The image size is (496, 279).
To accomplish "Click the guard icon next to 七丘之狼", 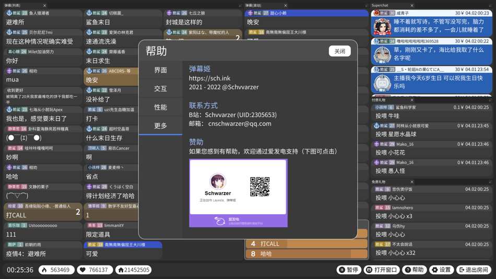I will tap(169, 13).
